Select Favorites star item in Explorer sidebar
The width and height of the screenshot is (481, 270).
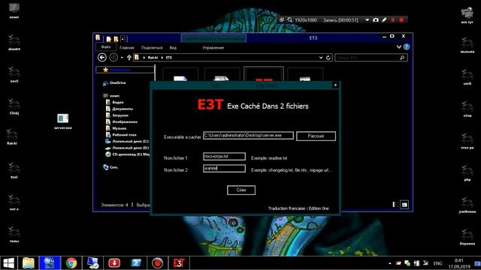point(126,70)
